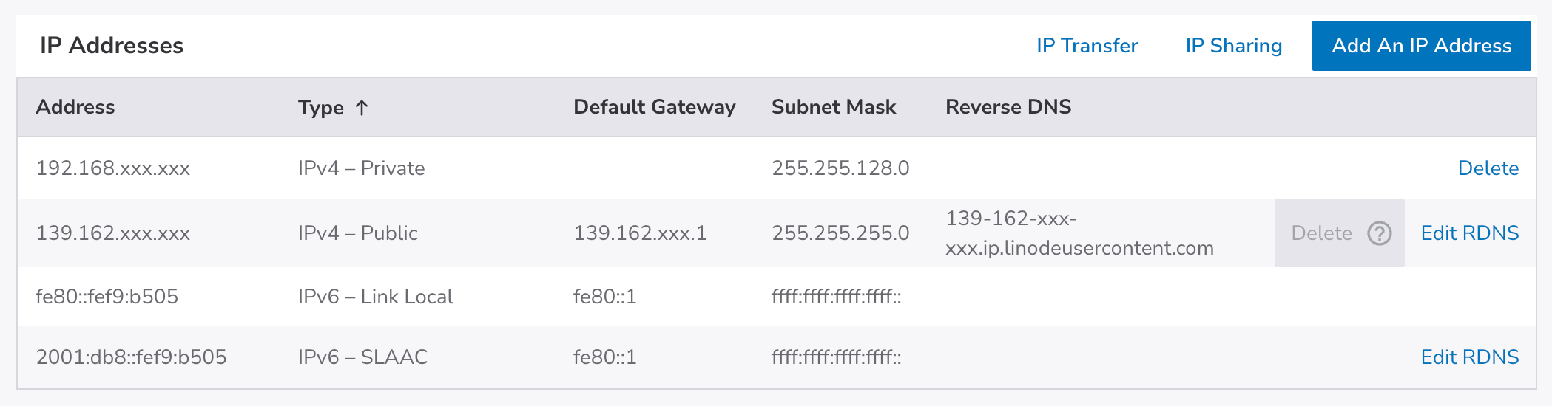Screen dimensions: 1552x406
Task: Click the Subnet Mask column header
Action: [834, 107]
